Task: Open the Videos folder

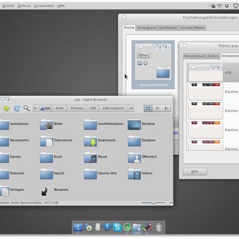Action: click(134, 174)
